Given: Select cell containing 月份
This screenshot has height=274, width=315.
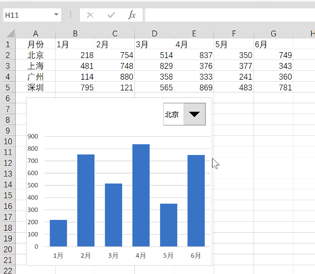Looking at the screenshot, I should tap(35, 44).
